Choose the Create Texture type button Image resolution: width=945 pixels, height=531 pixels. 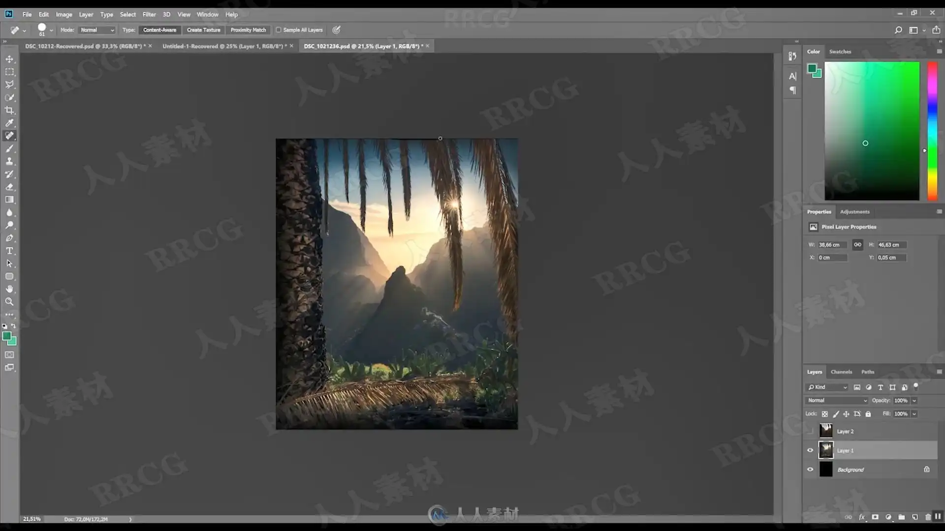(x=203, y=30)
